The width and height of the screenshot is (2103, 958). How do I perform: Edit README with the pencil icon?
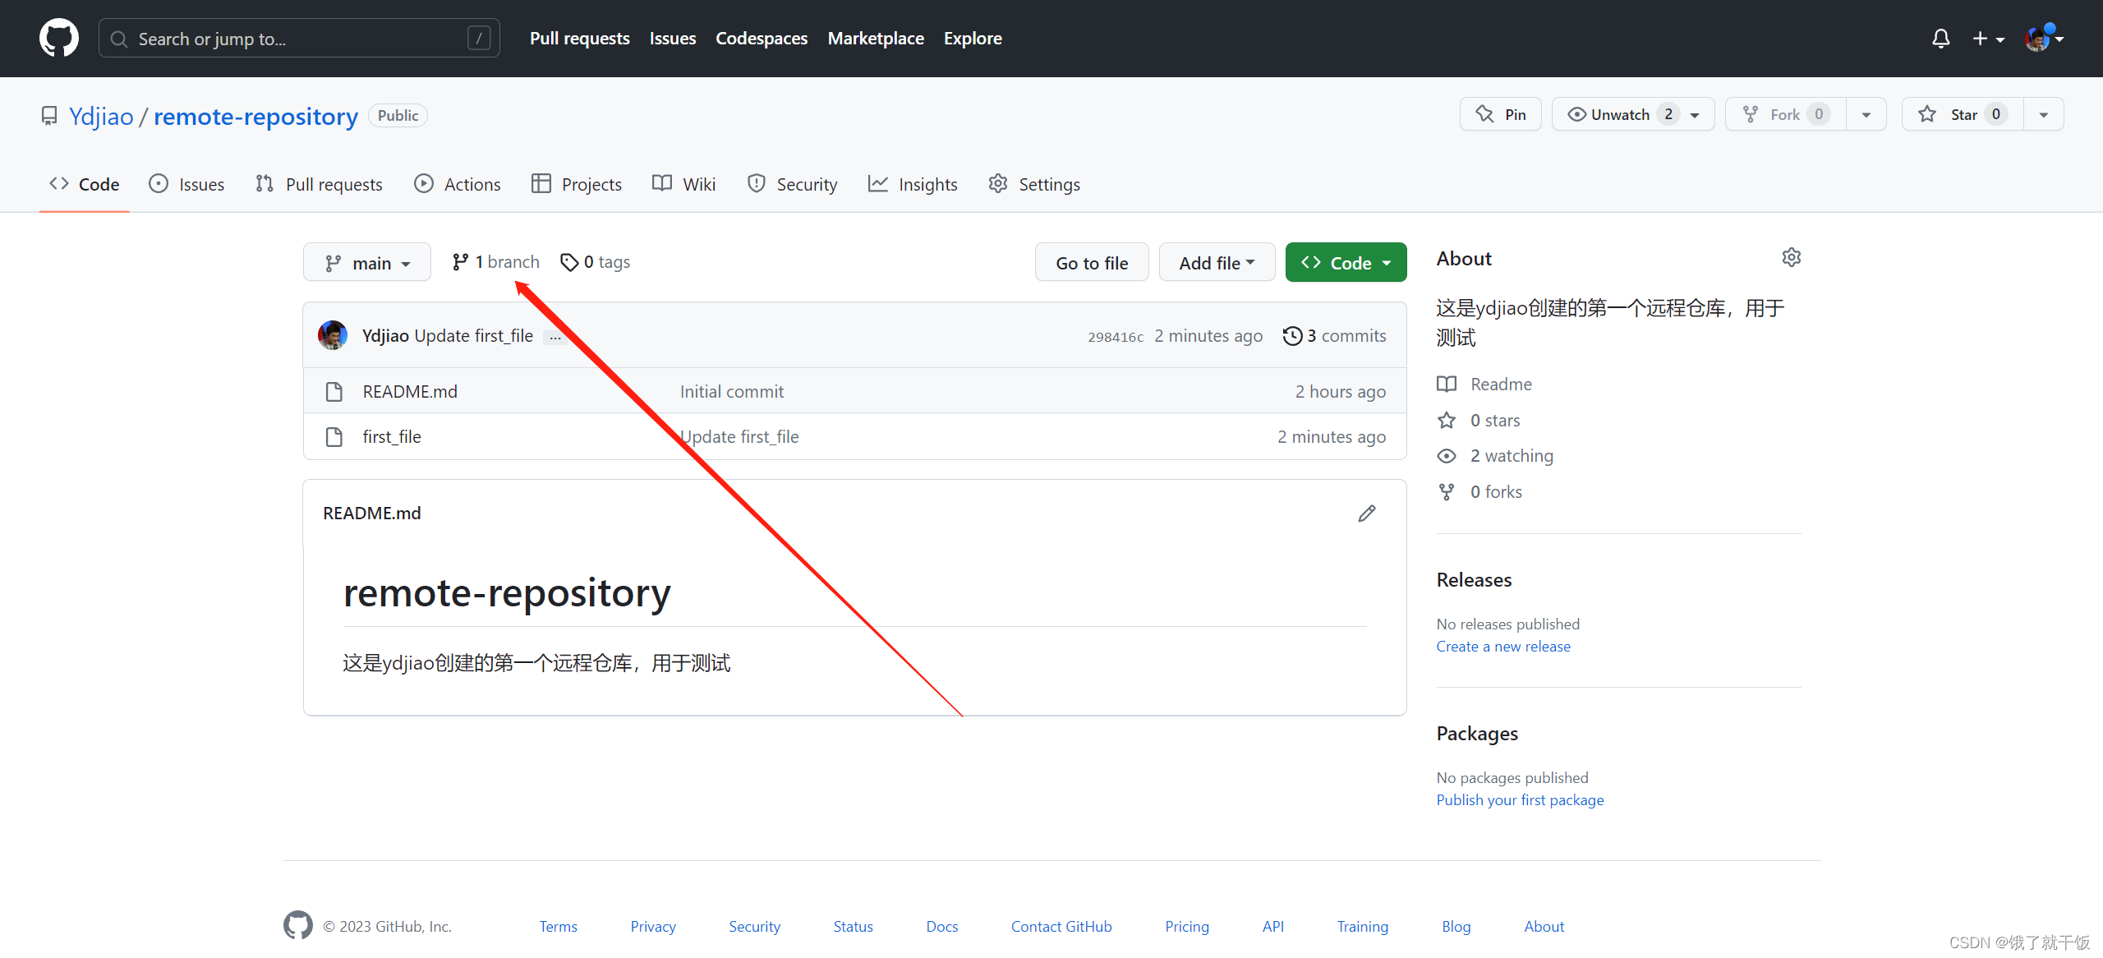click(x=1366, y=514)
